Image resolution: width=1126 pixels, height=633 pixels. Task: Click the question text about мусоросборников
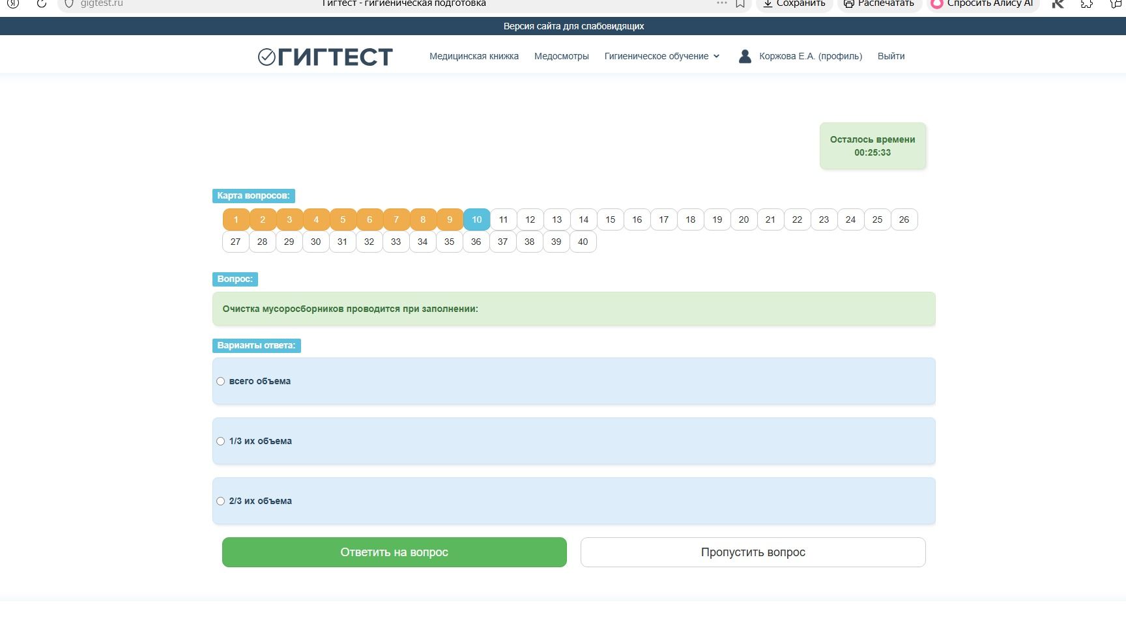click(350, 309)
